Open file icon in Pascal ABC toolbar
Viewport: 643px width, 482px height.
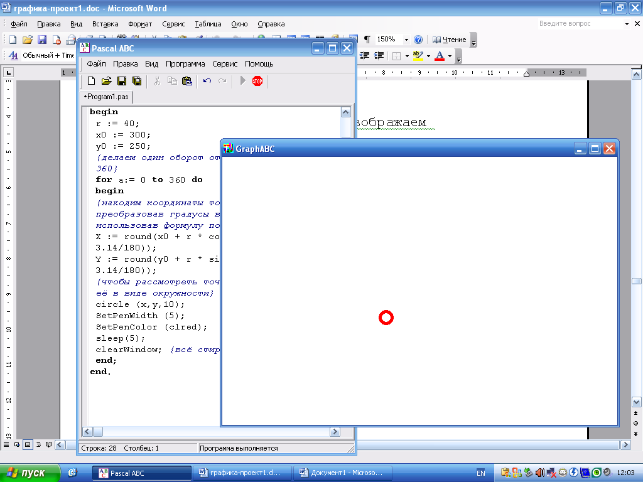point(106,81)
